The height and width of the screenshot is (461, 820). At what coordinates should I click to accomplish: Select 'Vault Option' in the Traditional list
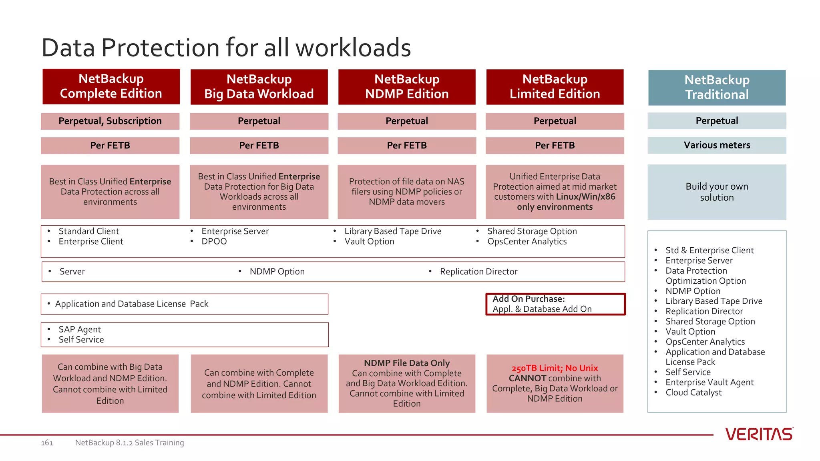click(690, 332)
